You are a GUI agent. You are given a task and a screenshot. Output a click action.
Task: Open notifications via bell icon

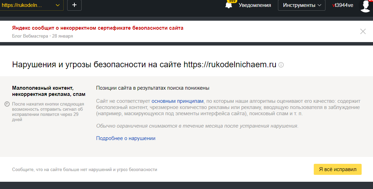pos(229,5)
